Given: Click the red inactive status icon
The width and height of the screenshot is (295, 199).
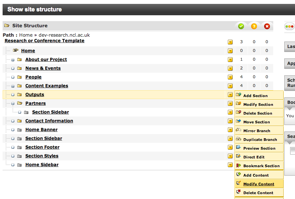Looking at the screenshot, I should pos(267,26).
